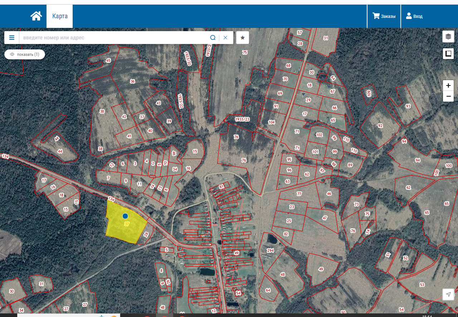Screen dimensions: 458x317
Task: Select parcel labeled 29
Action: click(308, 100)
